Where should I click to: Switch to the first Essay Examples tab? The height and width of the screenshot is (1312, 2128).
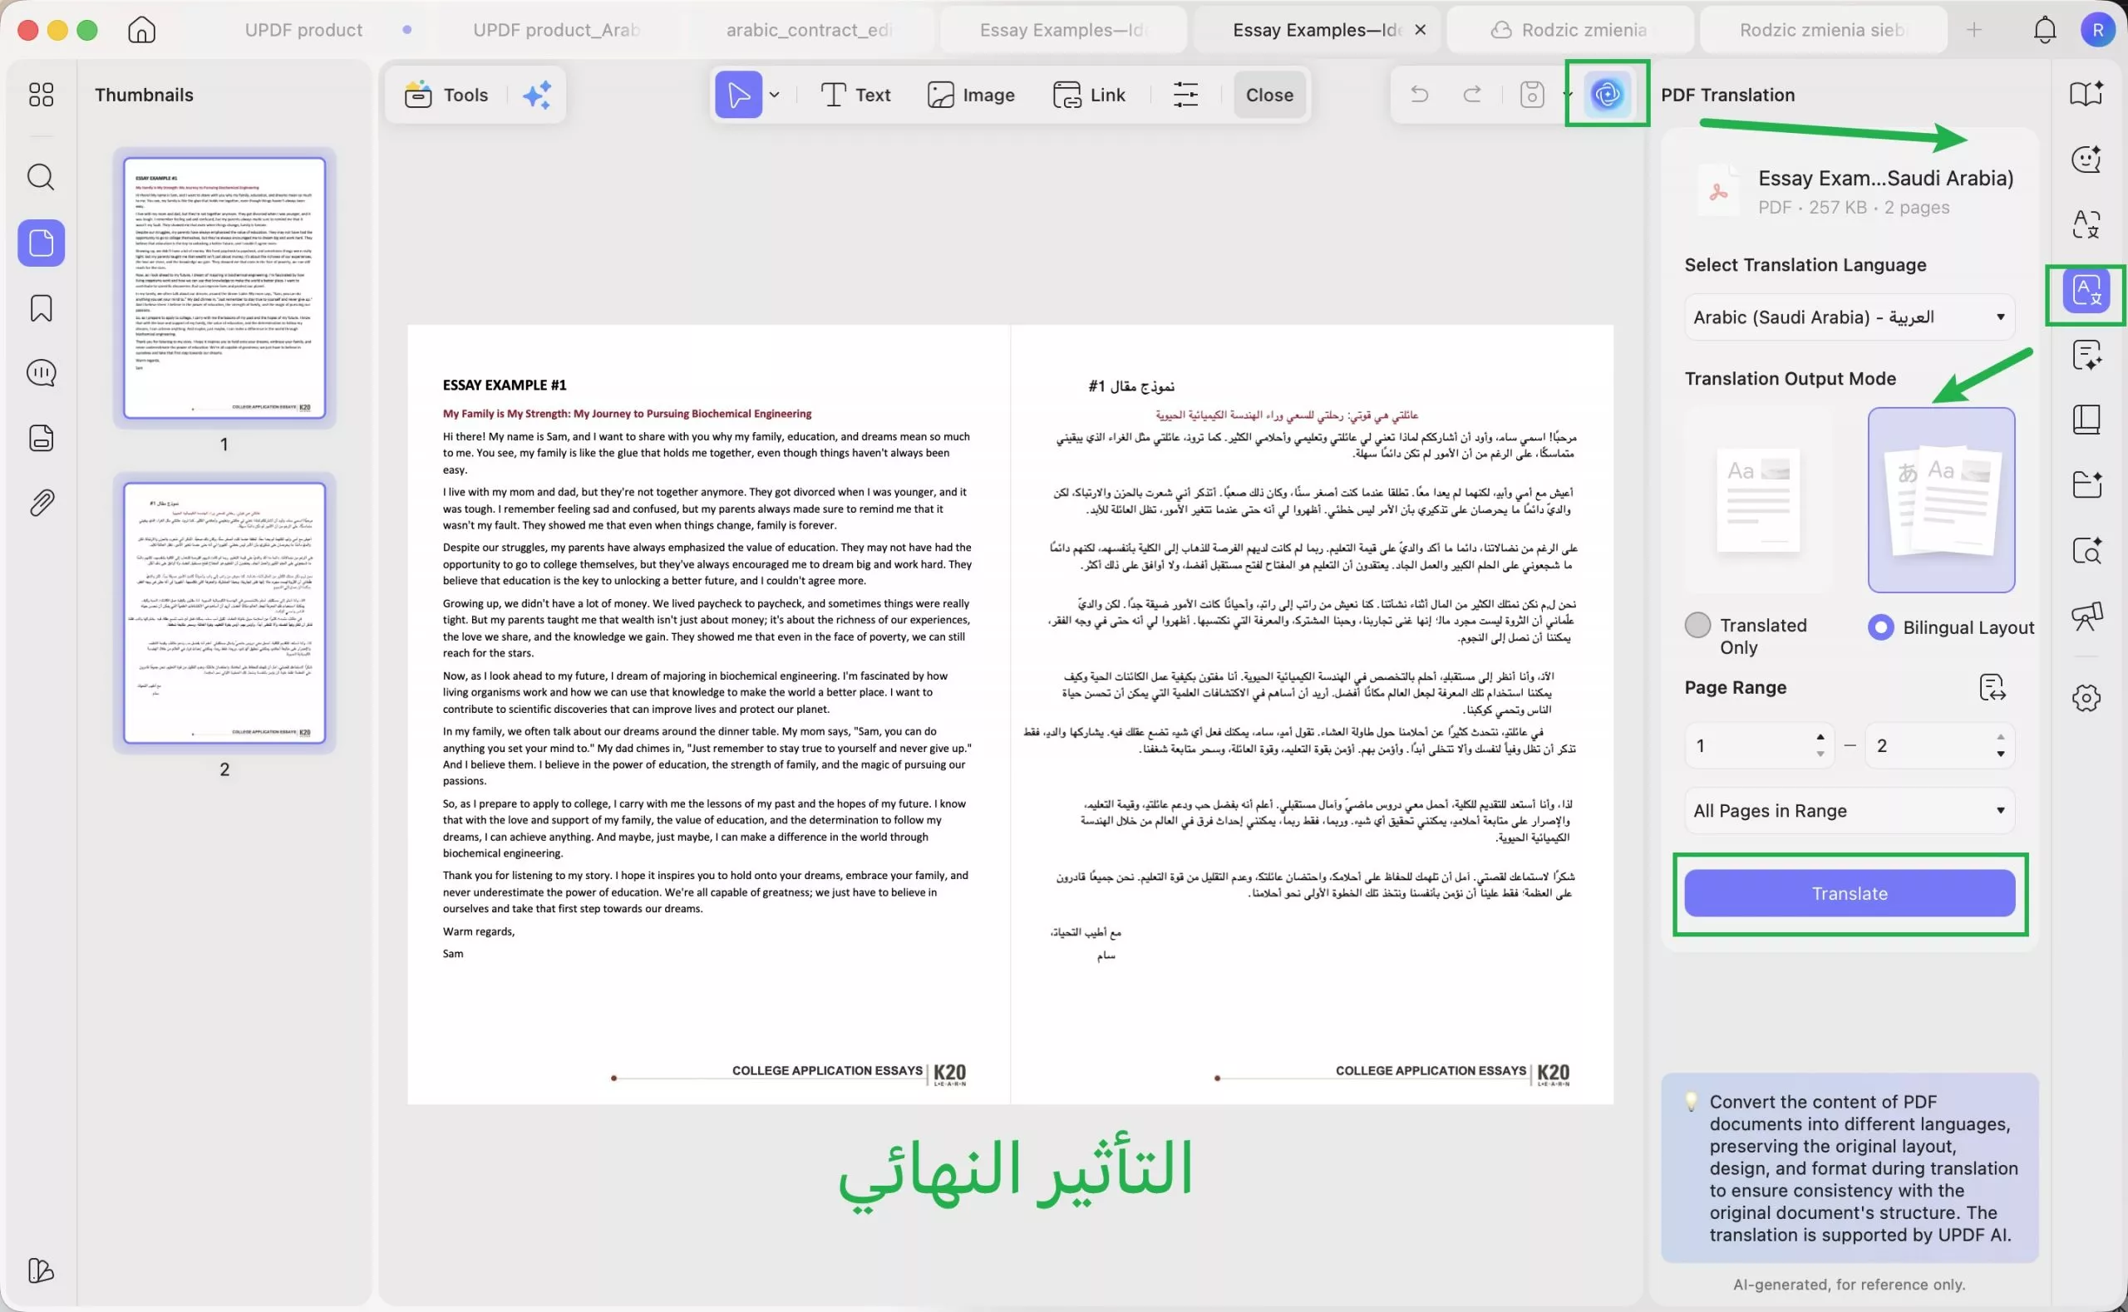(x=1063, y=30)
